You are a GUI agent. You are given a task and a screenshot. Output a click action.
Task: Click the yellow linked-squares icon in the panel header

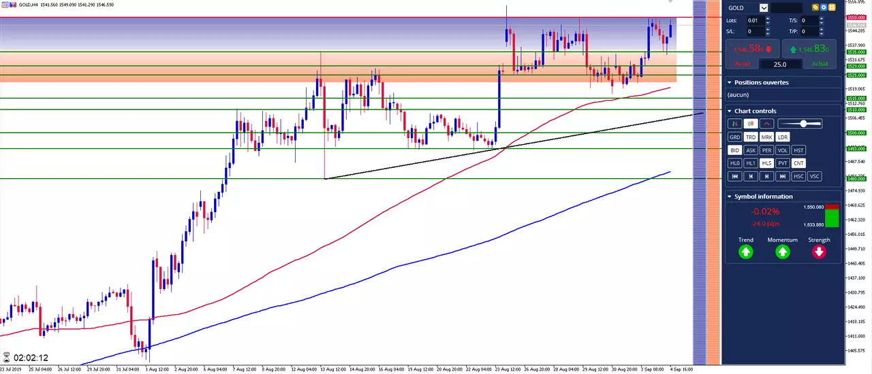click(815, 7)
